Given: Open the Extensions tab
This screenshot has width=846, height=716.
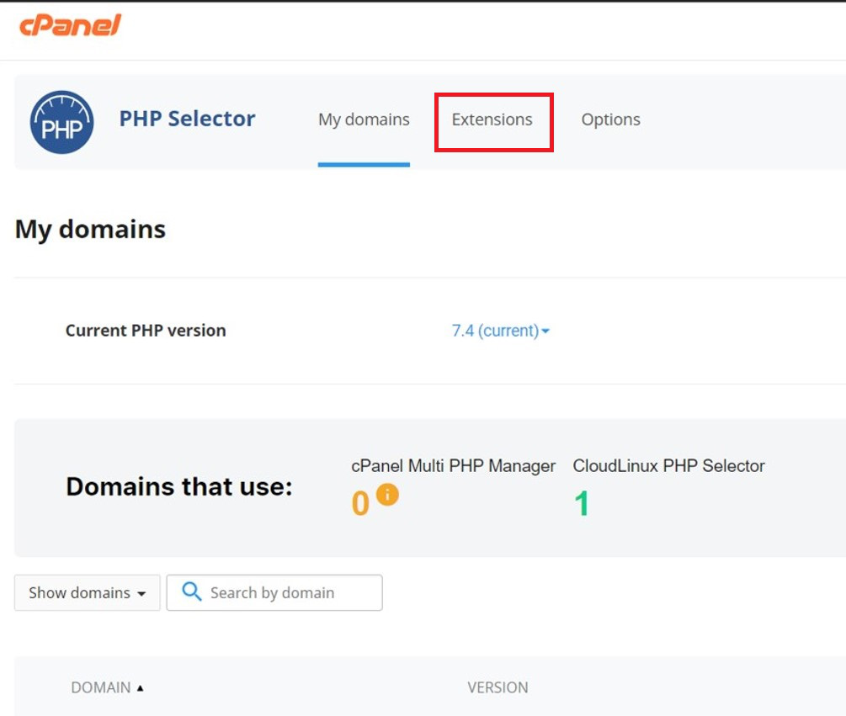Looking at the screenshot, I should (x=492, y=119).
